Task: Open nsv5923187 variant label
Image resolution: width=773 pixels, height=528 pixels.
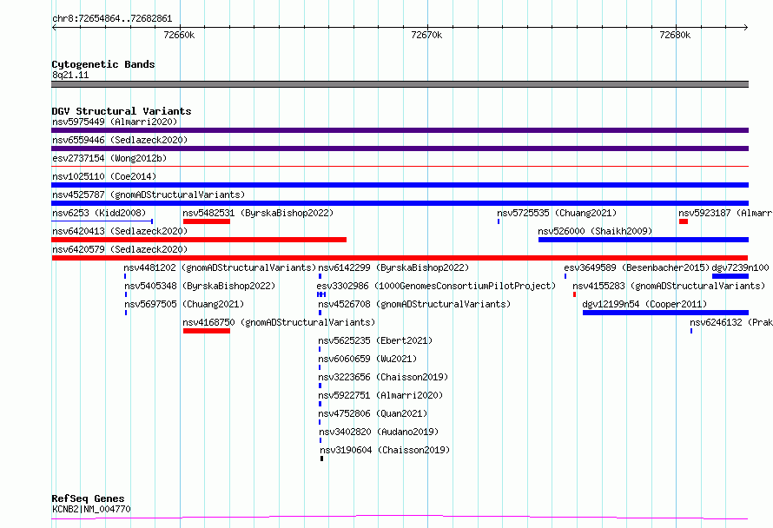Action: pos(725,213)
